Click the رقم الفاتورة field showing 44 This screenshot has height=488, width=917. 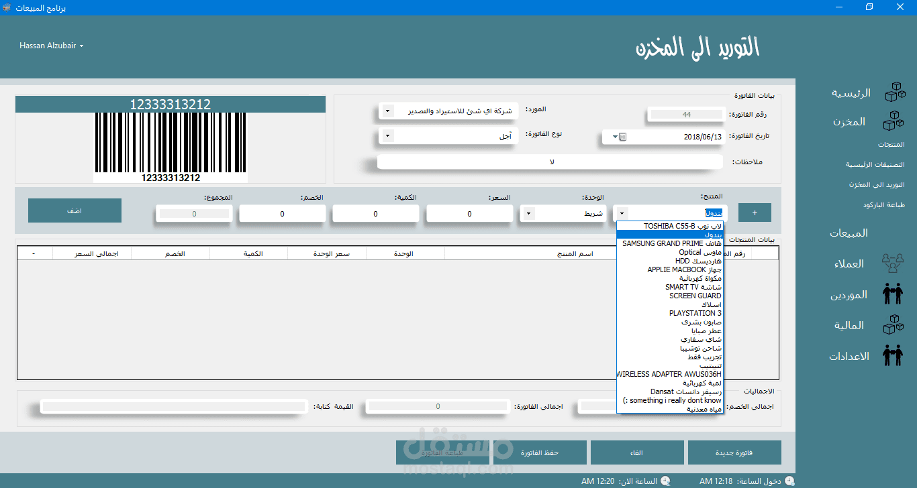coord(686,115)
